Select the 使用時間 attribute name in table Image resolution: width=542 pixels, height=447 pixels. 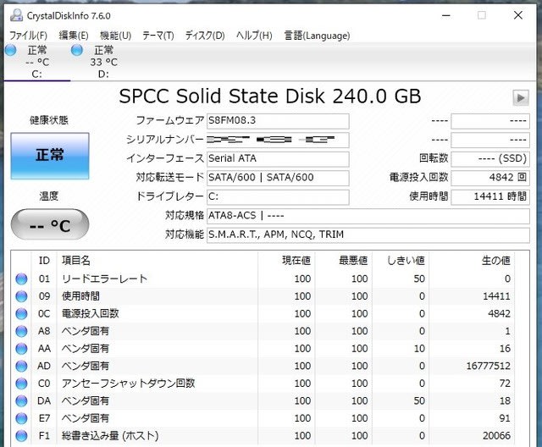pos(80,296)
